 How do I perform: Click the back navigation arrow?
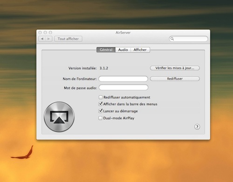tap(42, 39)
